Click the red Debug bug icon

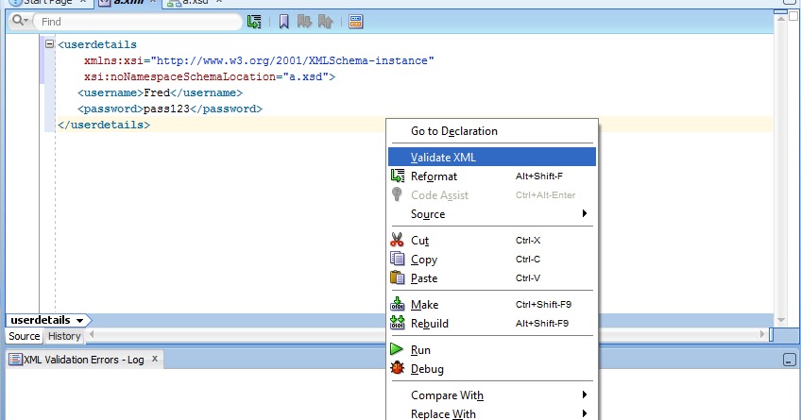397,368
